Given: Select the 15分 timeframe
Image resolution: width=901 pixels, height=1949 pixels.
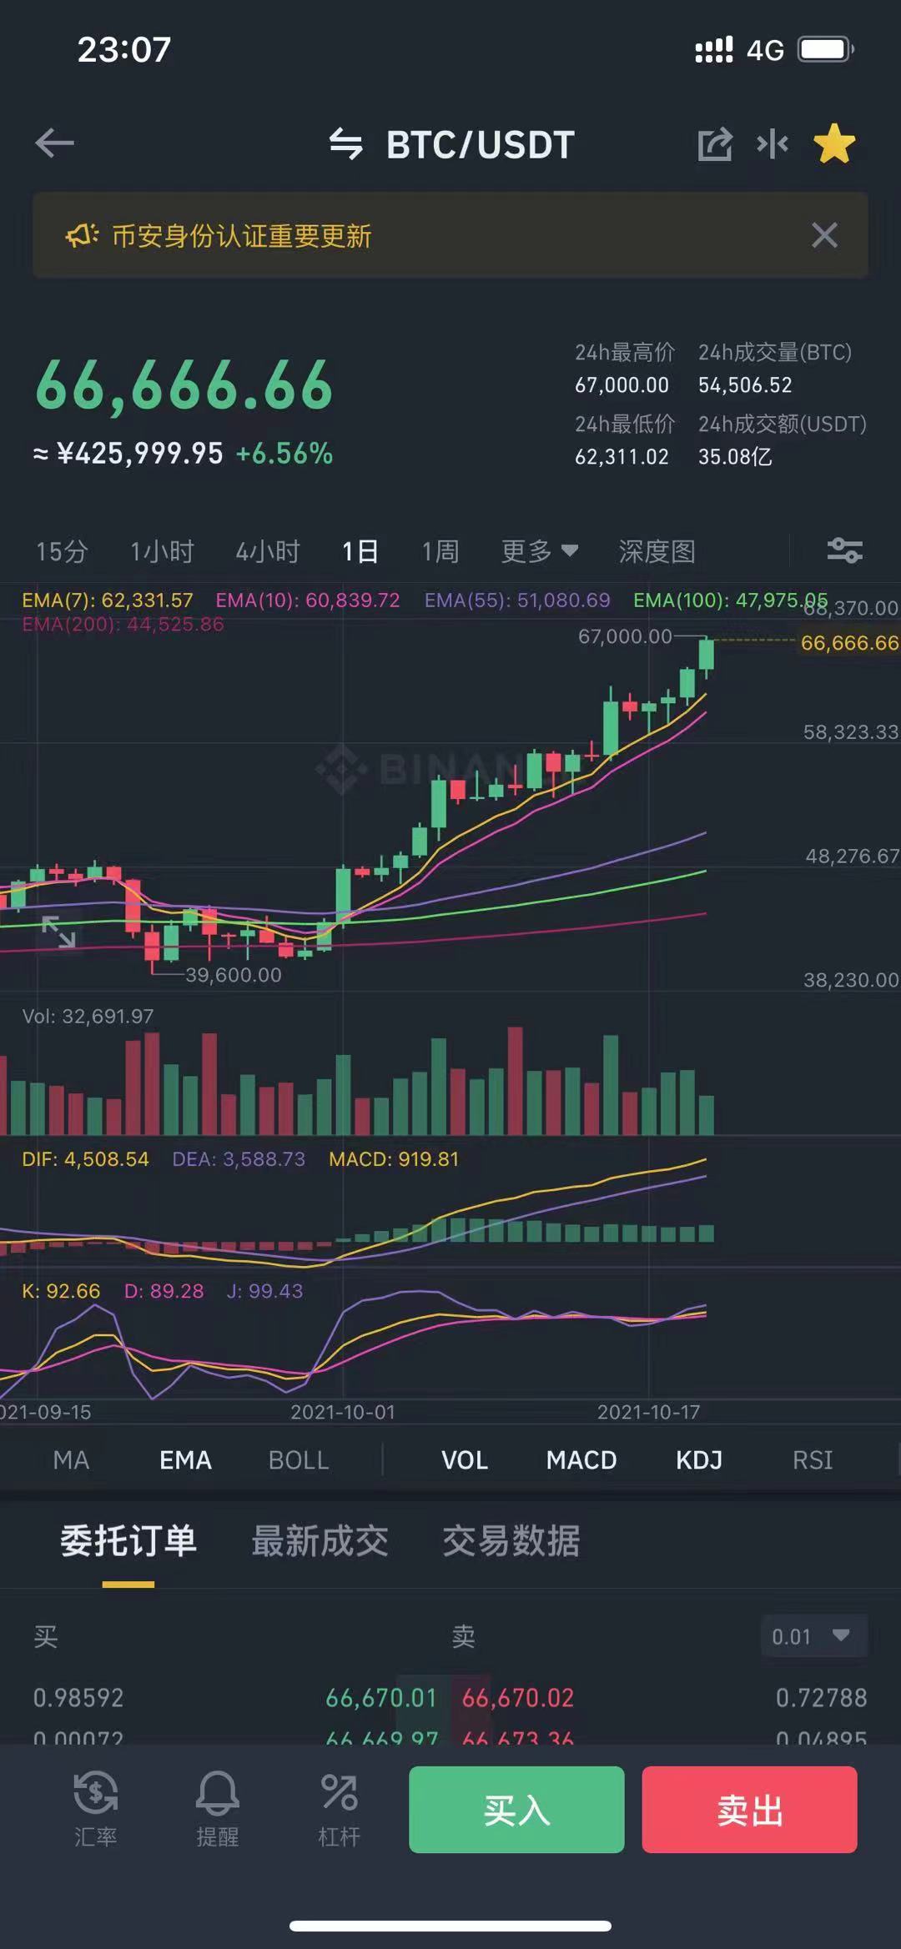Looking at the screenshot, I should 62,551.
